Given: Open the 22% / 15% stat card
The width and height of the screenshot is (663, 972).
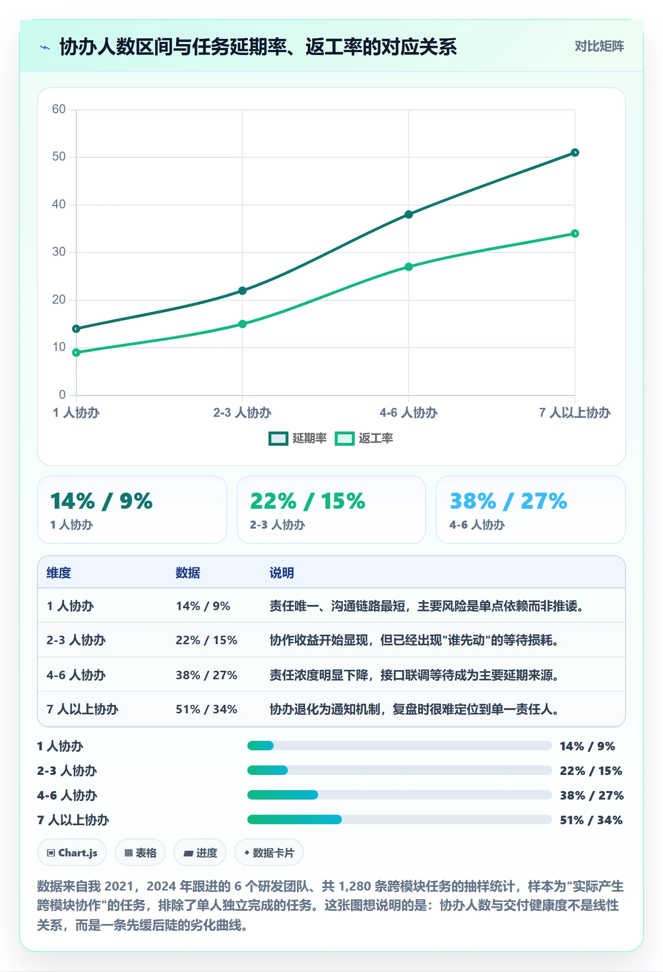Looking at the screenshot, I should tap(331, 510).
